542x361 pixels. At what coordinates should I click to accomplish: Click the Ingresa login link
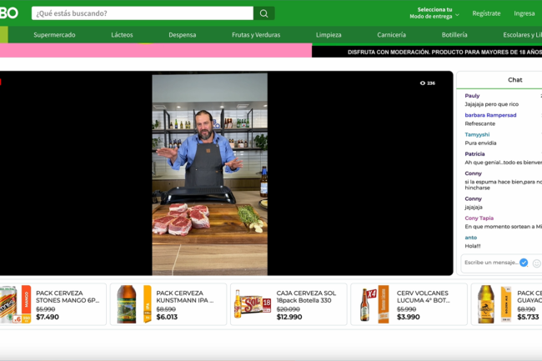(524, 13)
